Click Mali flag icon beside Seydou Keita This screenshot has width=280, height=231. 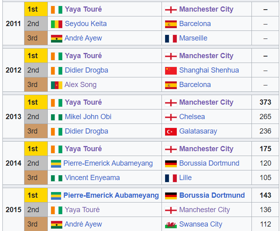click(57, 24)
